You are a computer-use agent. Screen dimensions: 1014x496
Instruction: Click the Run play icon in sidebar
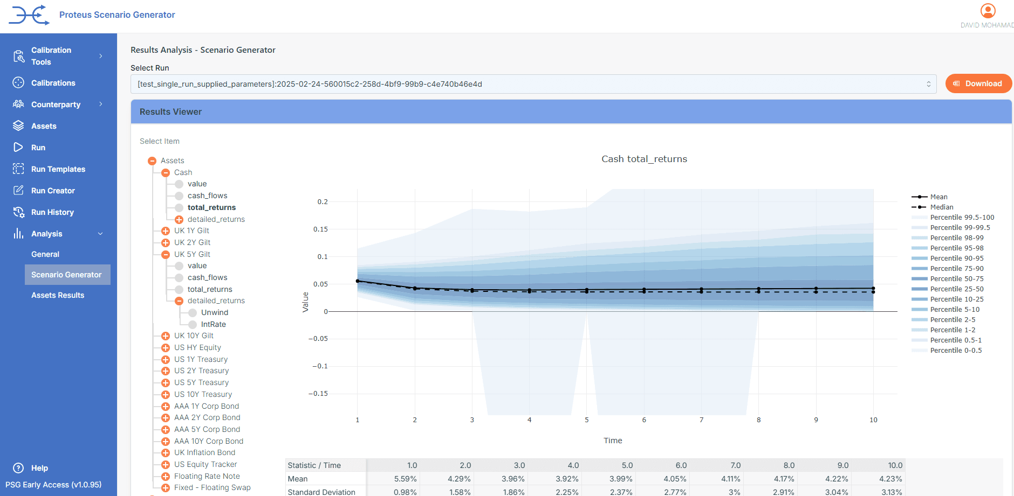pos(18,147)
